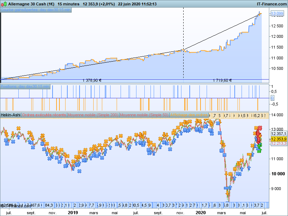Viewport: 288px width, 216px height.
Task: Select the green up arrow order marker
Action: [x=259, y=146]
